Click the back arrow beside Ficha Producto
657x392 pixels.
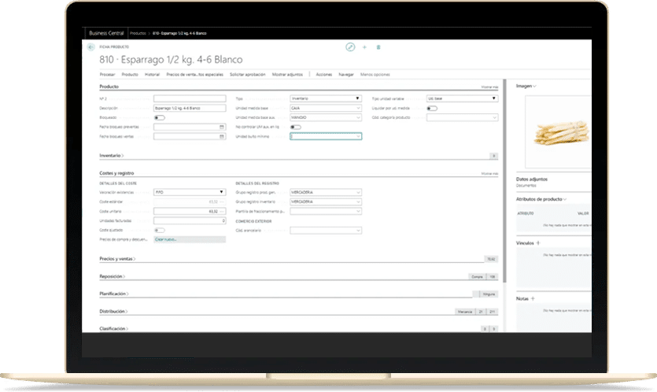90,47
